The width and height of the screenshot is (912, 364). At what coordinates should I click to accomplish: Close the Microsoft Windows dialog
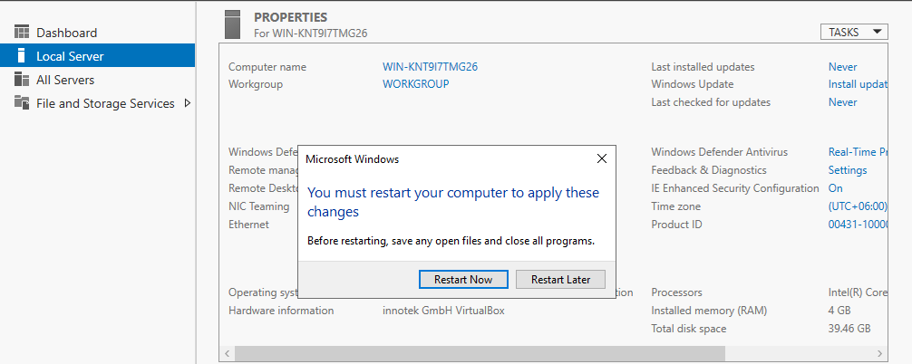602,158
